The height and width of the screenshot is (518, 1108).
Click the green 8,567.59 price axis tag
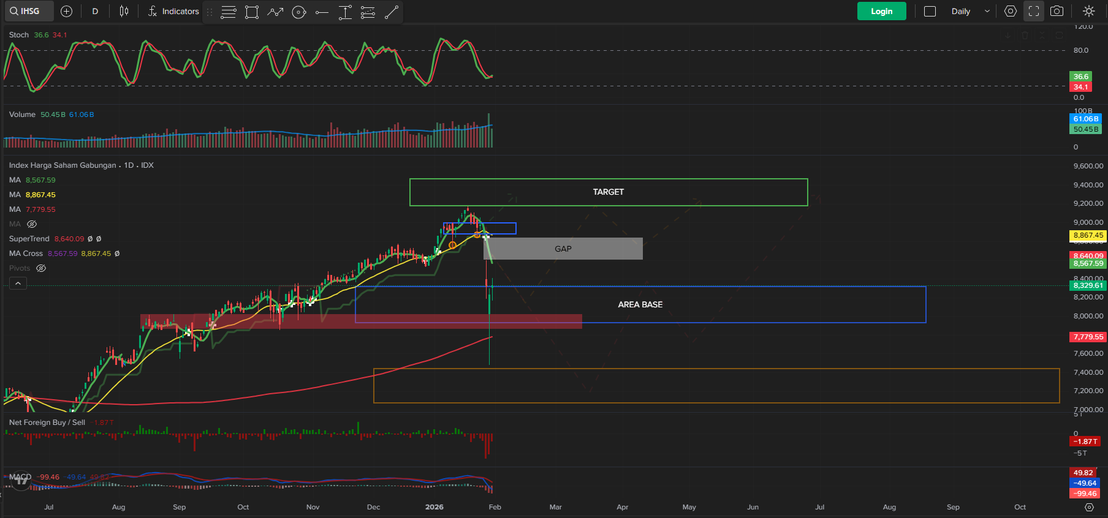point(1088,264)
